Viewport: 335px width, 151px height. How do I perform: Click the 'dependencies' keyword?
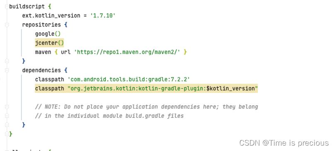41,70
